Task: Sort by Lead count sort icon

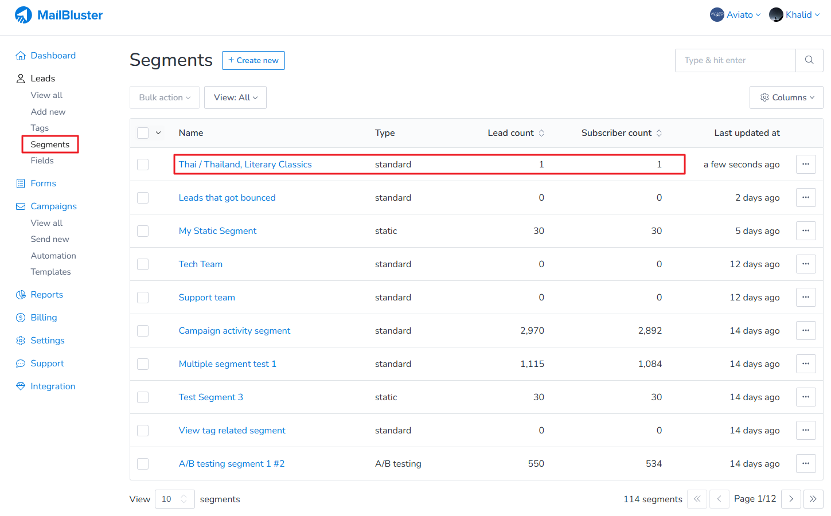Action: (x=541, y=133)
